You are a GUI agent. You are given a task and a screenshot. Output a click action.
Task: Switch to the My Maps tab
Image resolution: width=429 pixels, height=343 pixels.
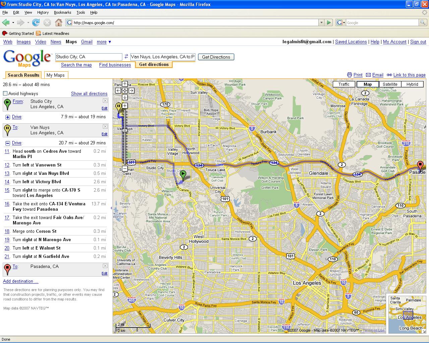tap(56, 75)
